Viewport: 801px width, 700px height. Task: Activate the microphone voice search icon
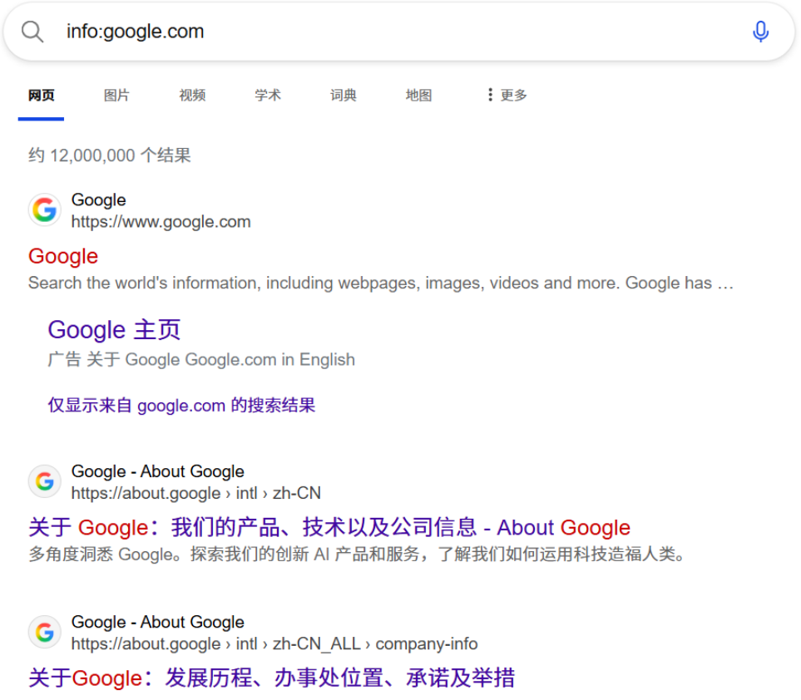click(760, 32)
